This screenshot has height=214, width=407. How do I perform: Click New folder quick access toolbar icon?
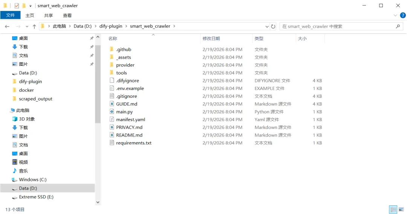pos(24,5)
